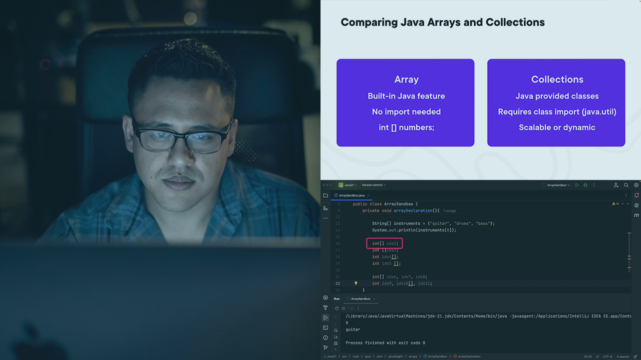Image resolution: width=641 pixels, height=360 pixels.
Task: Open the Terminal tool window
Action: [326, 327]
